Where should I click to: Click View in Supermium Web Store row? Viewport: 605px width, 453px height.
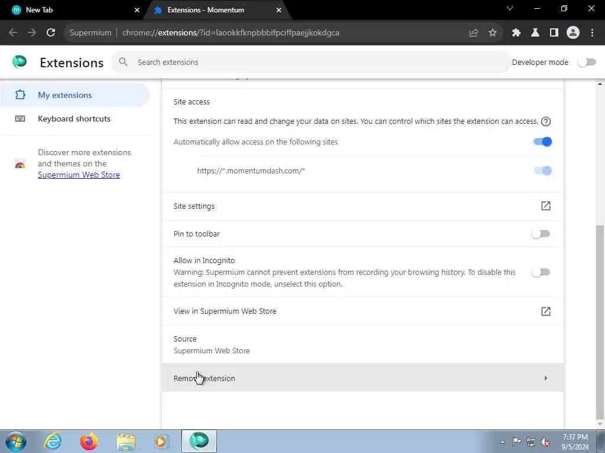tap(362, 311)
